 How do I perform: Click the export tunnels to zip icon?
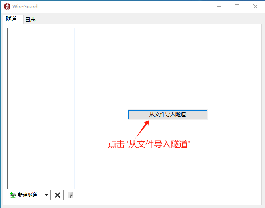(x=70, y=195)
